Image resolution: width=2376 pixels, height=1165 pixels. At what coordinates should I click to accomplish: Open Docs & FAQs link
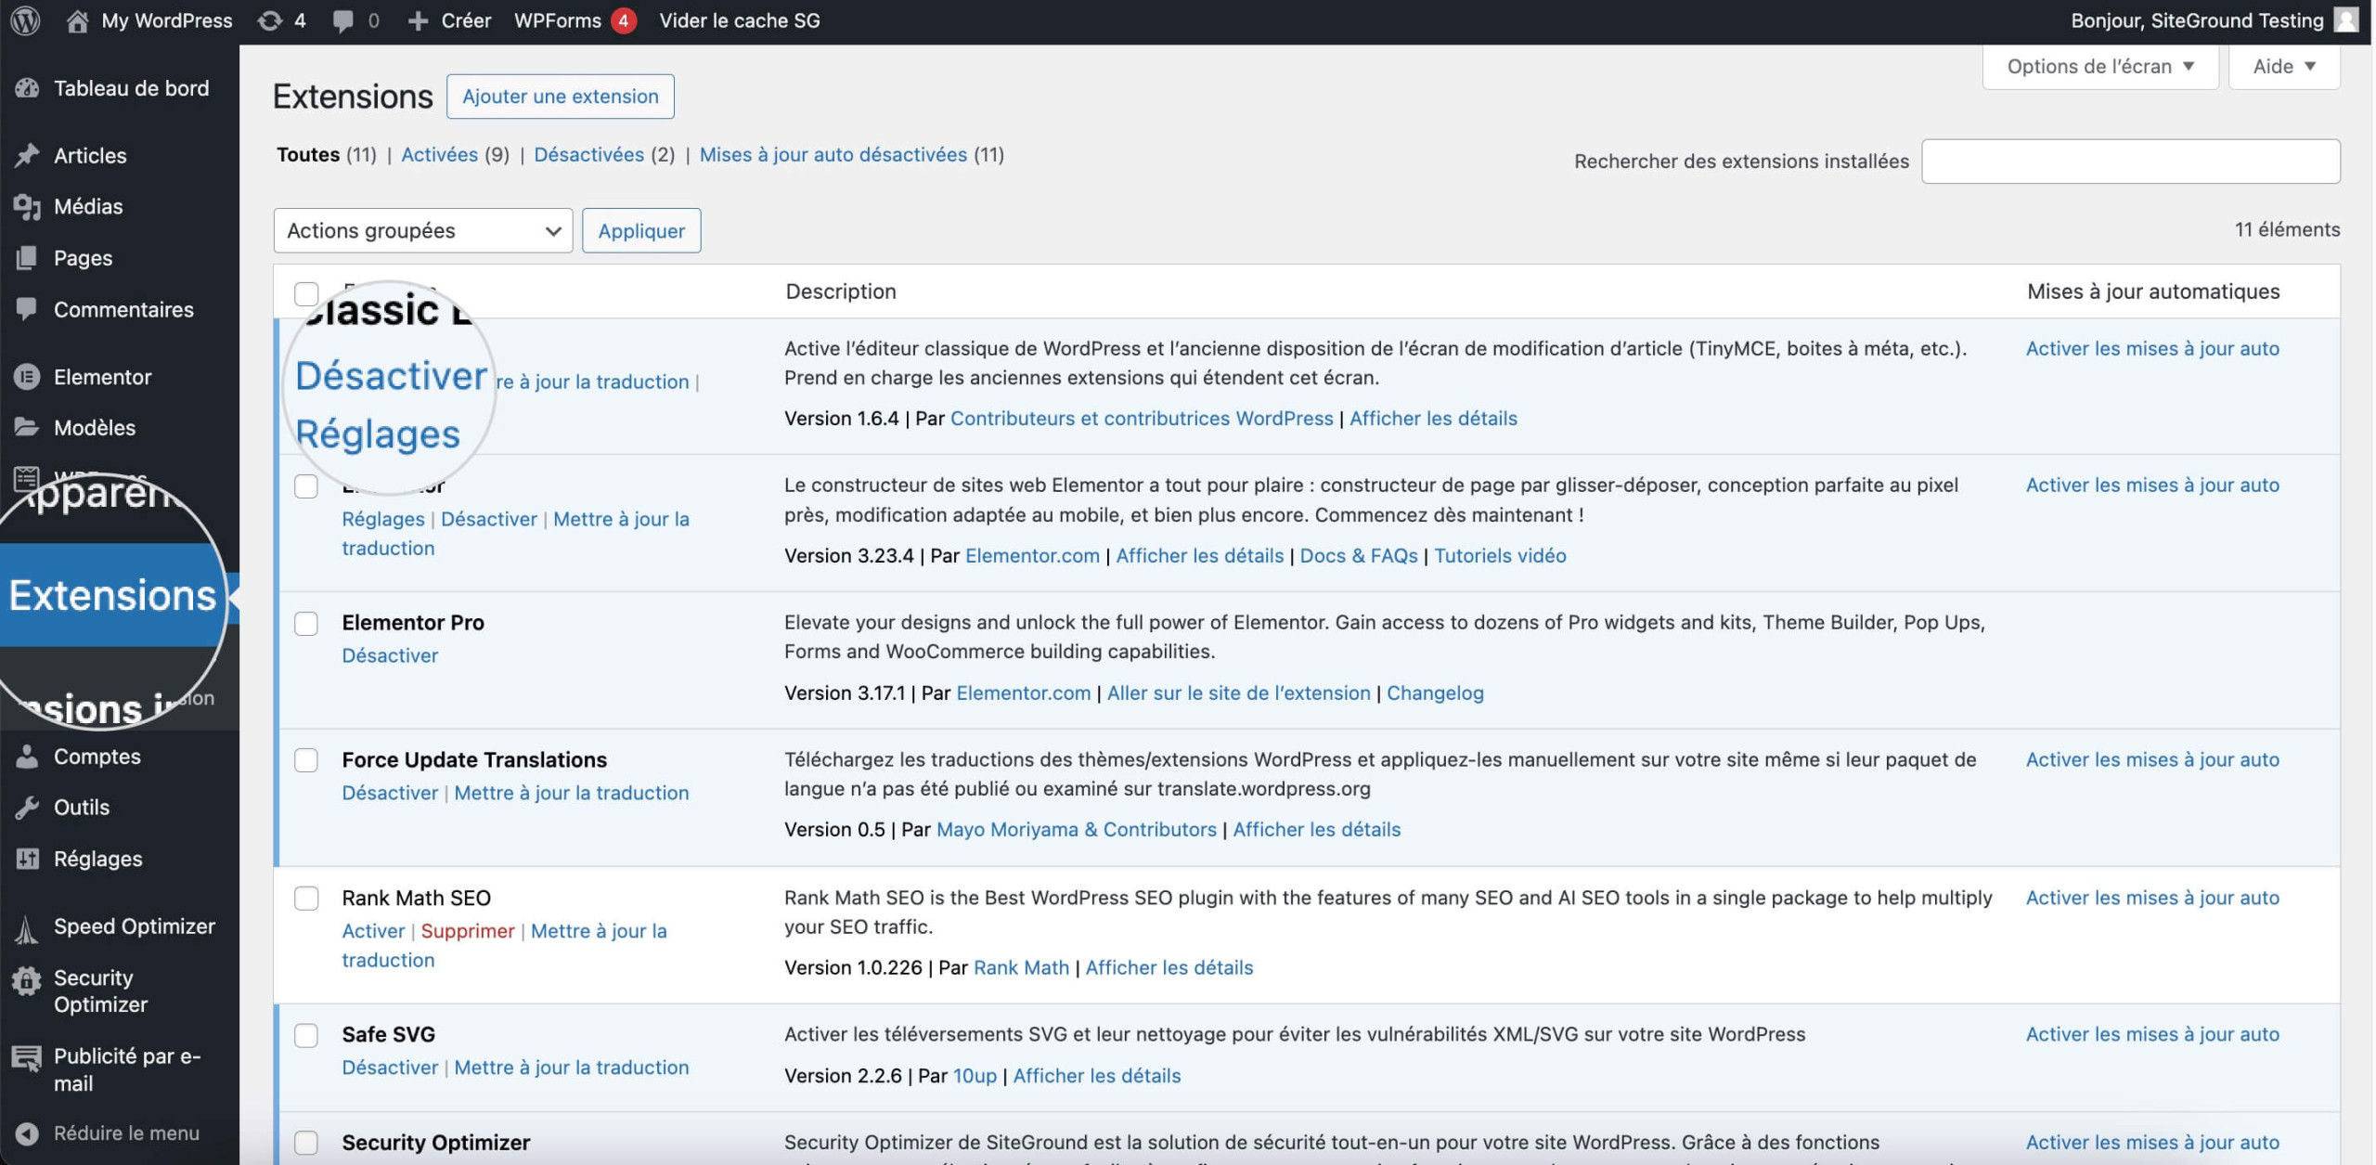click(x=1359, y=555)
